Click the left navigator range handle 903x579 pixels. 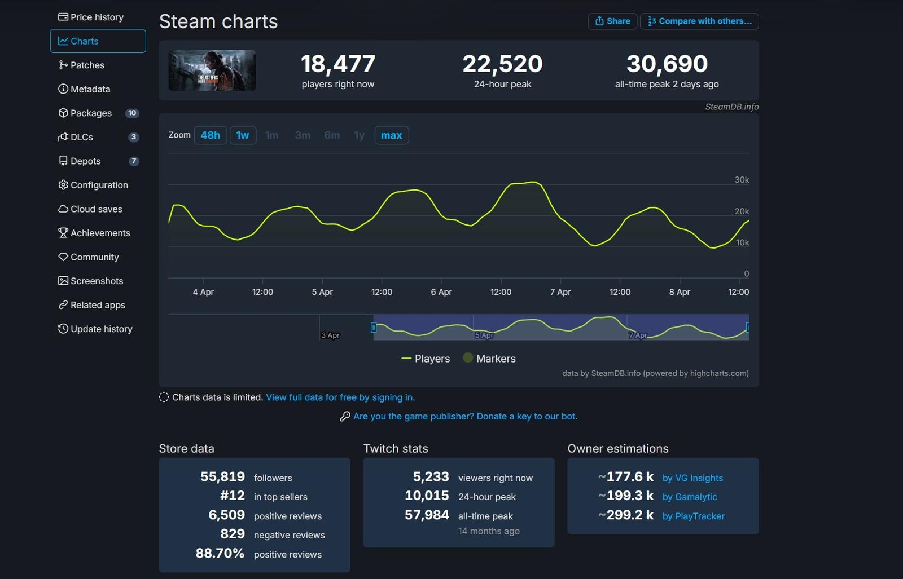tap(373, 328)
